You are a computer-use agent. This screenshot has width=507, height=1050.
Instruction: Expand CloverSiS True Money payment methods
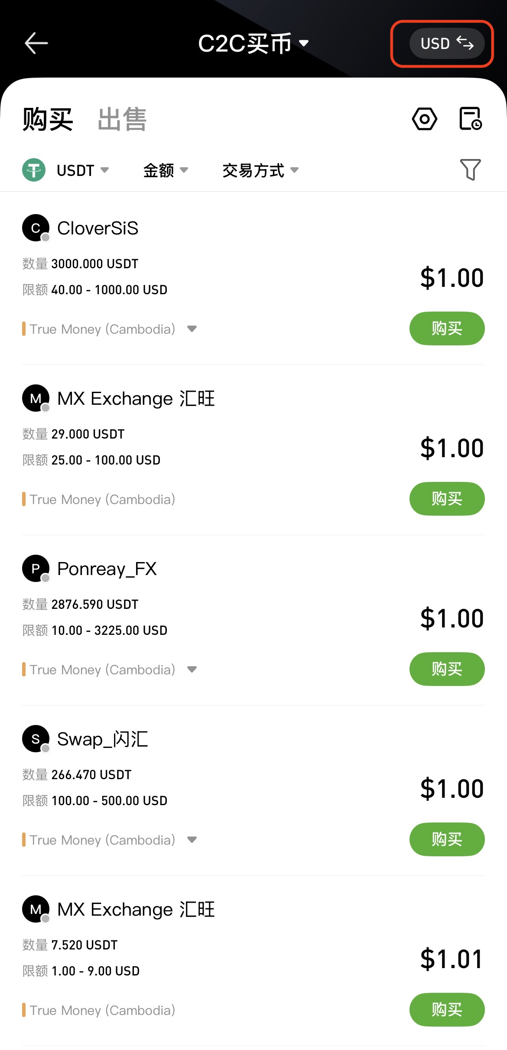(192, 329)
